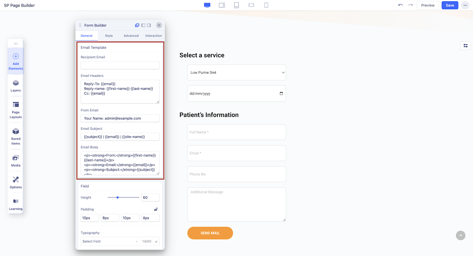Open the Layers panel
This screenshot has height=256, width=473.
point(16,85)
